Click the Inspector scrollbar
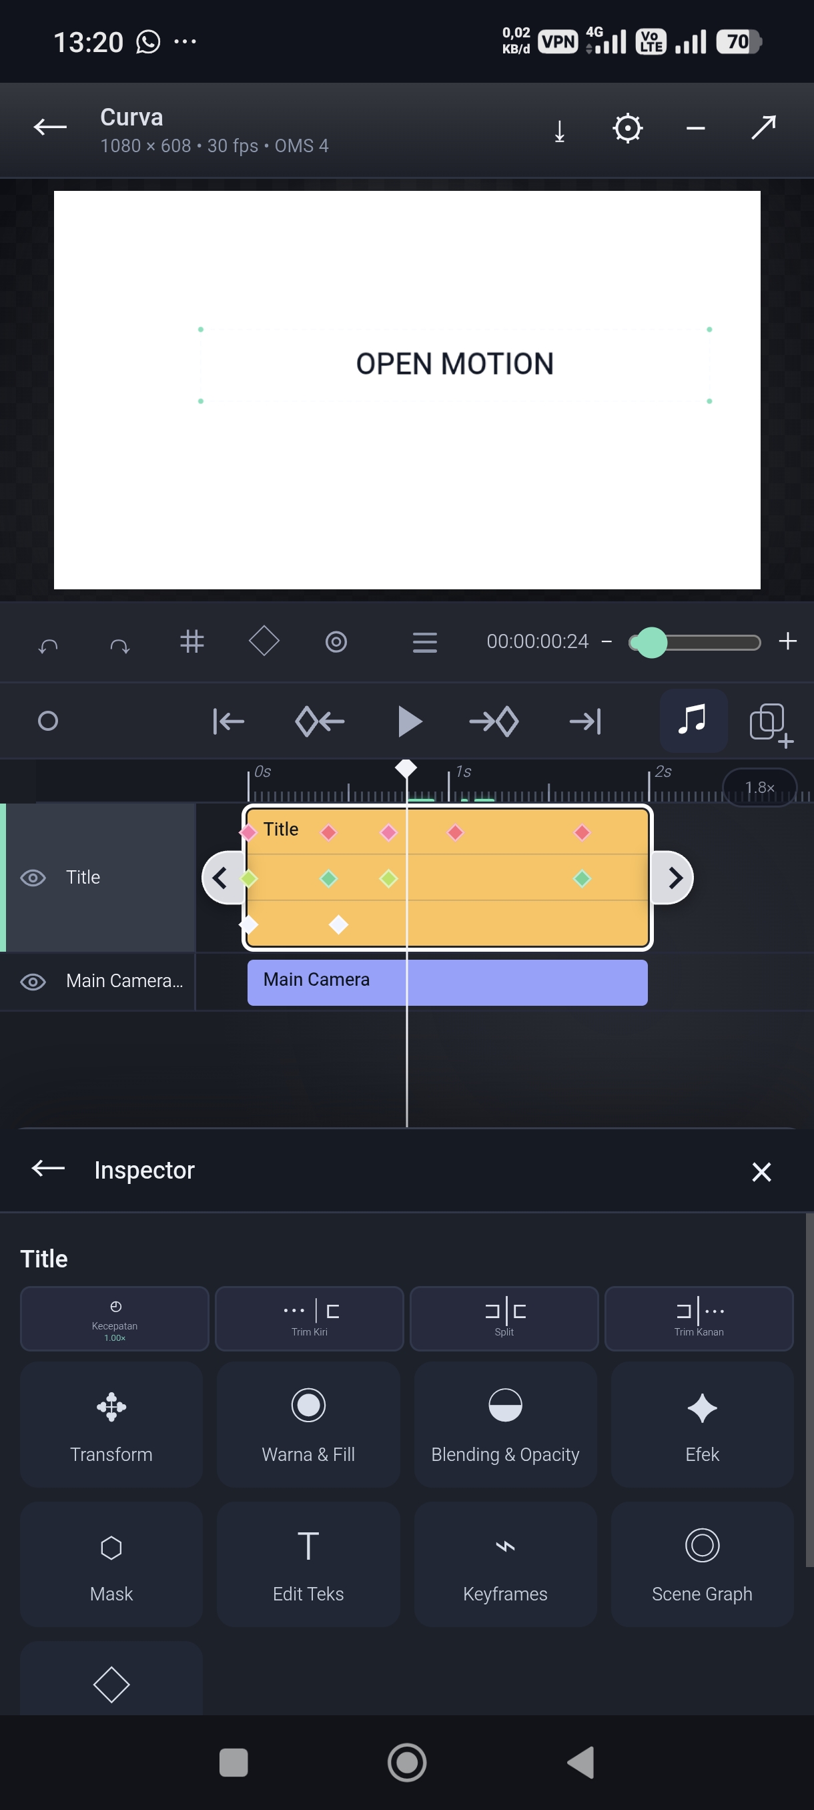The height and width of the screenshot is (1810, 814). [809, 1390]
